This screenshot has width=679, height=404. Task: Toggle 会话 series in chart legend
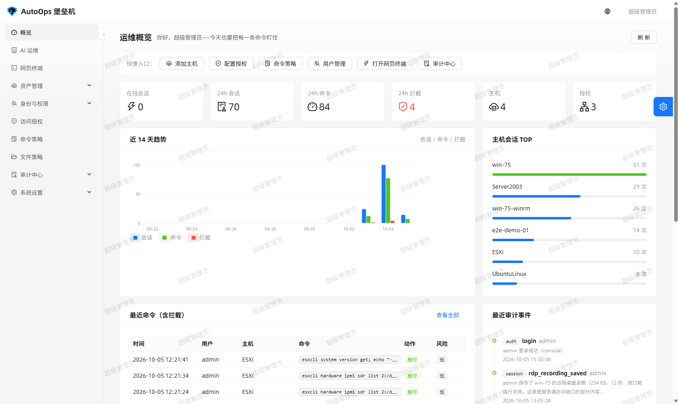pyautogui.click(x=141, y=238)
